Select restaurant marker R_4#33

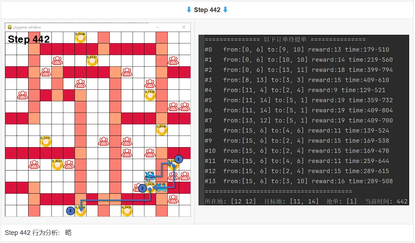click(x=57, y=165)
